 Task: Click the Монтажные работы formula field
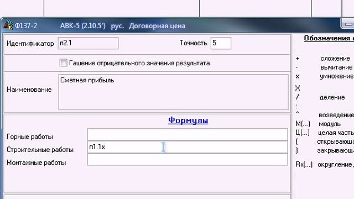click(x=188, y=160)
